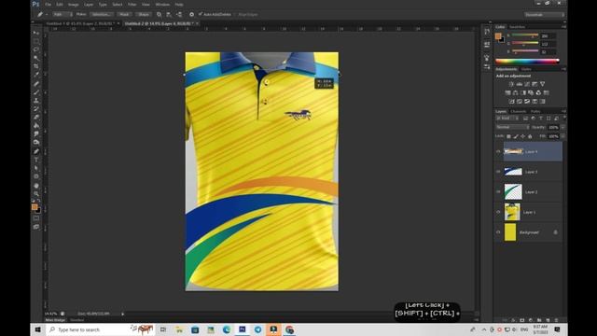Hide Layer 2 using its eye icon

(498, 192)
